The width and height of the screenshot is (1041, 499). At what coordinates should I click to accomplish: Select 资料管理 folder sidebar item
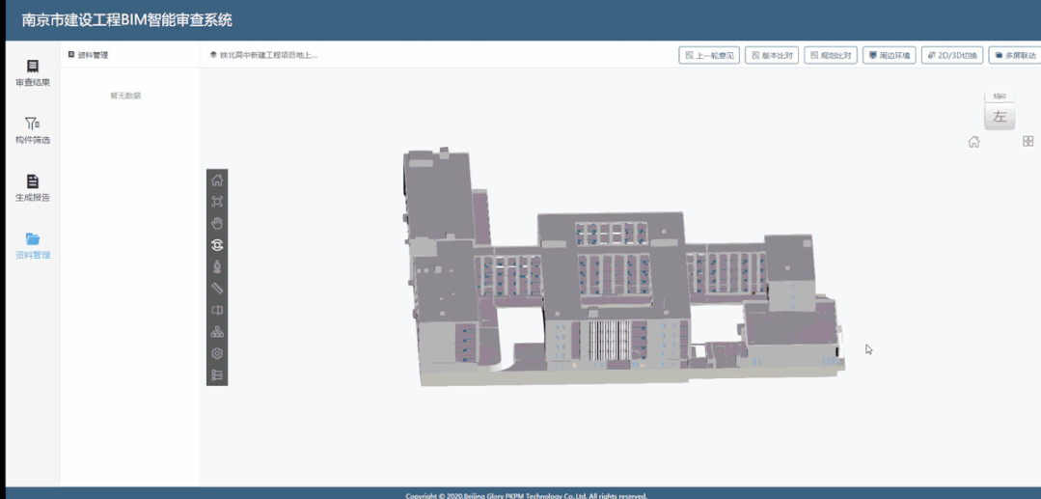[33, 246]
